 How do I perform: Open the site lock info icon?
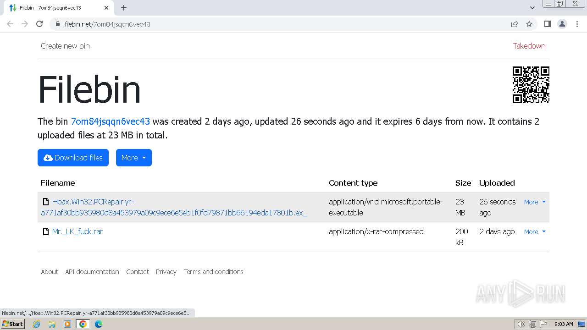tap(57, 24)
